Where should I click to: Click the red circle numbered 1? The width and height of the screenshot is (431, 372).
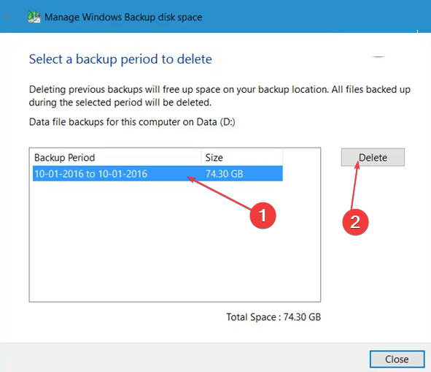coord(263,216)
